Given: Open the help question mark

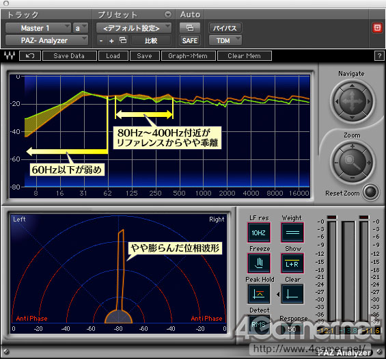Looking at the screenshot, I should tap(379, 56).
